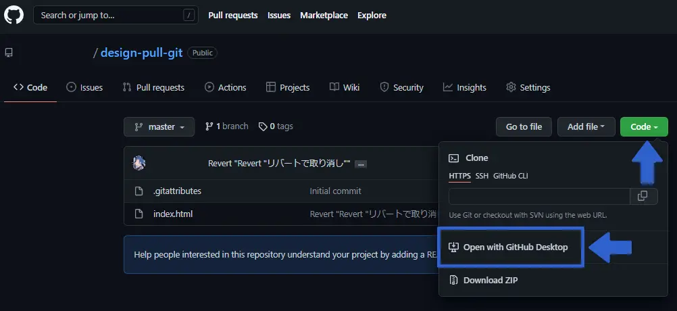Open the Wiki tab
Screen dimensions: 677x311
click(345, 87)
